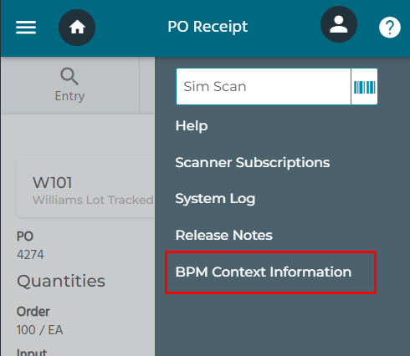Viewport: 410px width, 356px height.
Task: Go to home screen
Action: click(77, 28)
